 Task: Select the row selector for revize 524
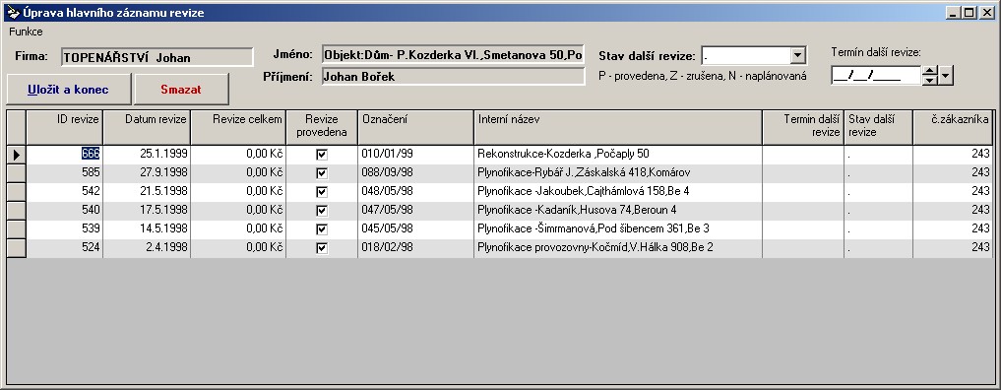(x=17, y=247)
